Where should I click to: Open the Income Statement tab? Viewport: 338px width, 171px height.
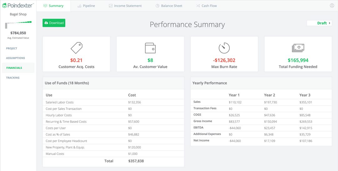click(125, 6)
